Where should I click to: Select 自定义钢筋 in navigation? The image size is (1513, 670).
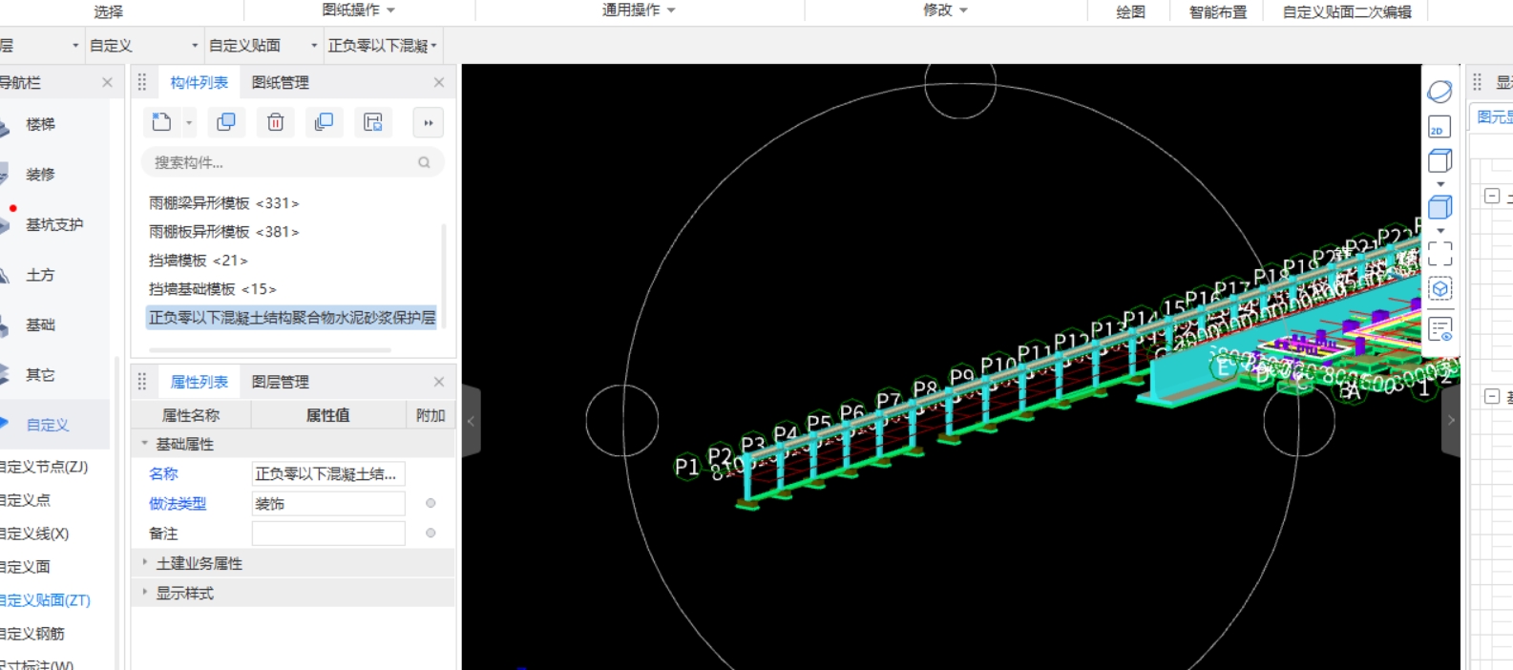pyautogui.click(x=32, y=634)
